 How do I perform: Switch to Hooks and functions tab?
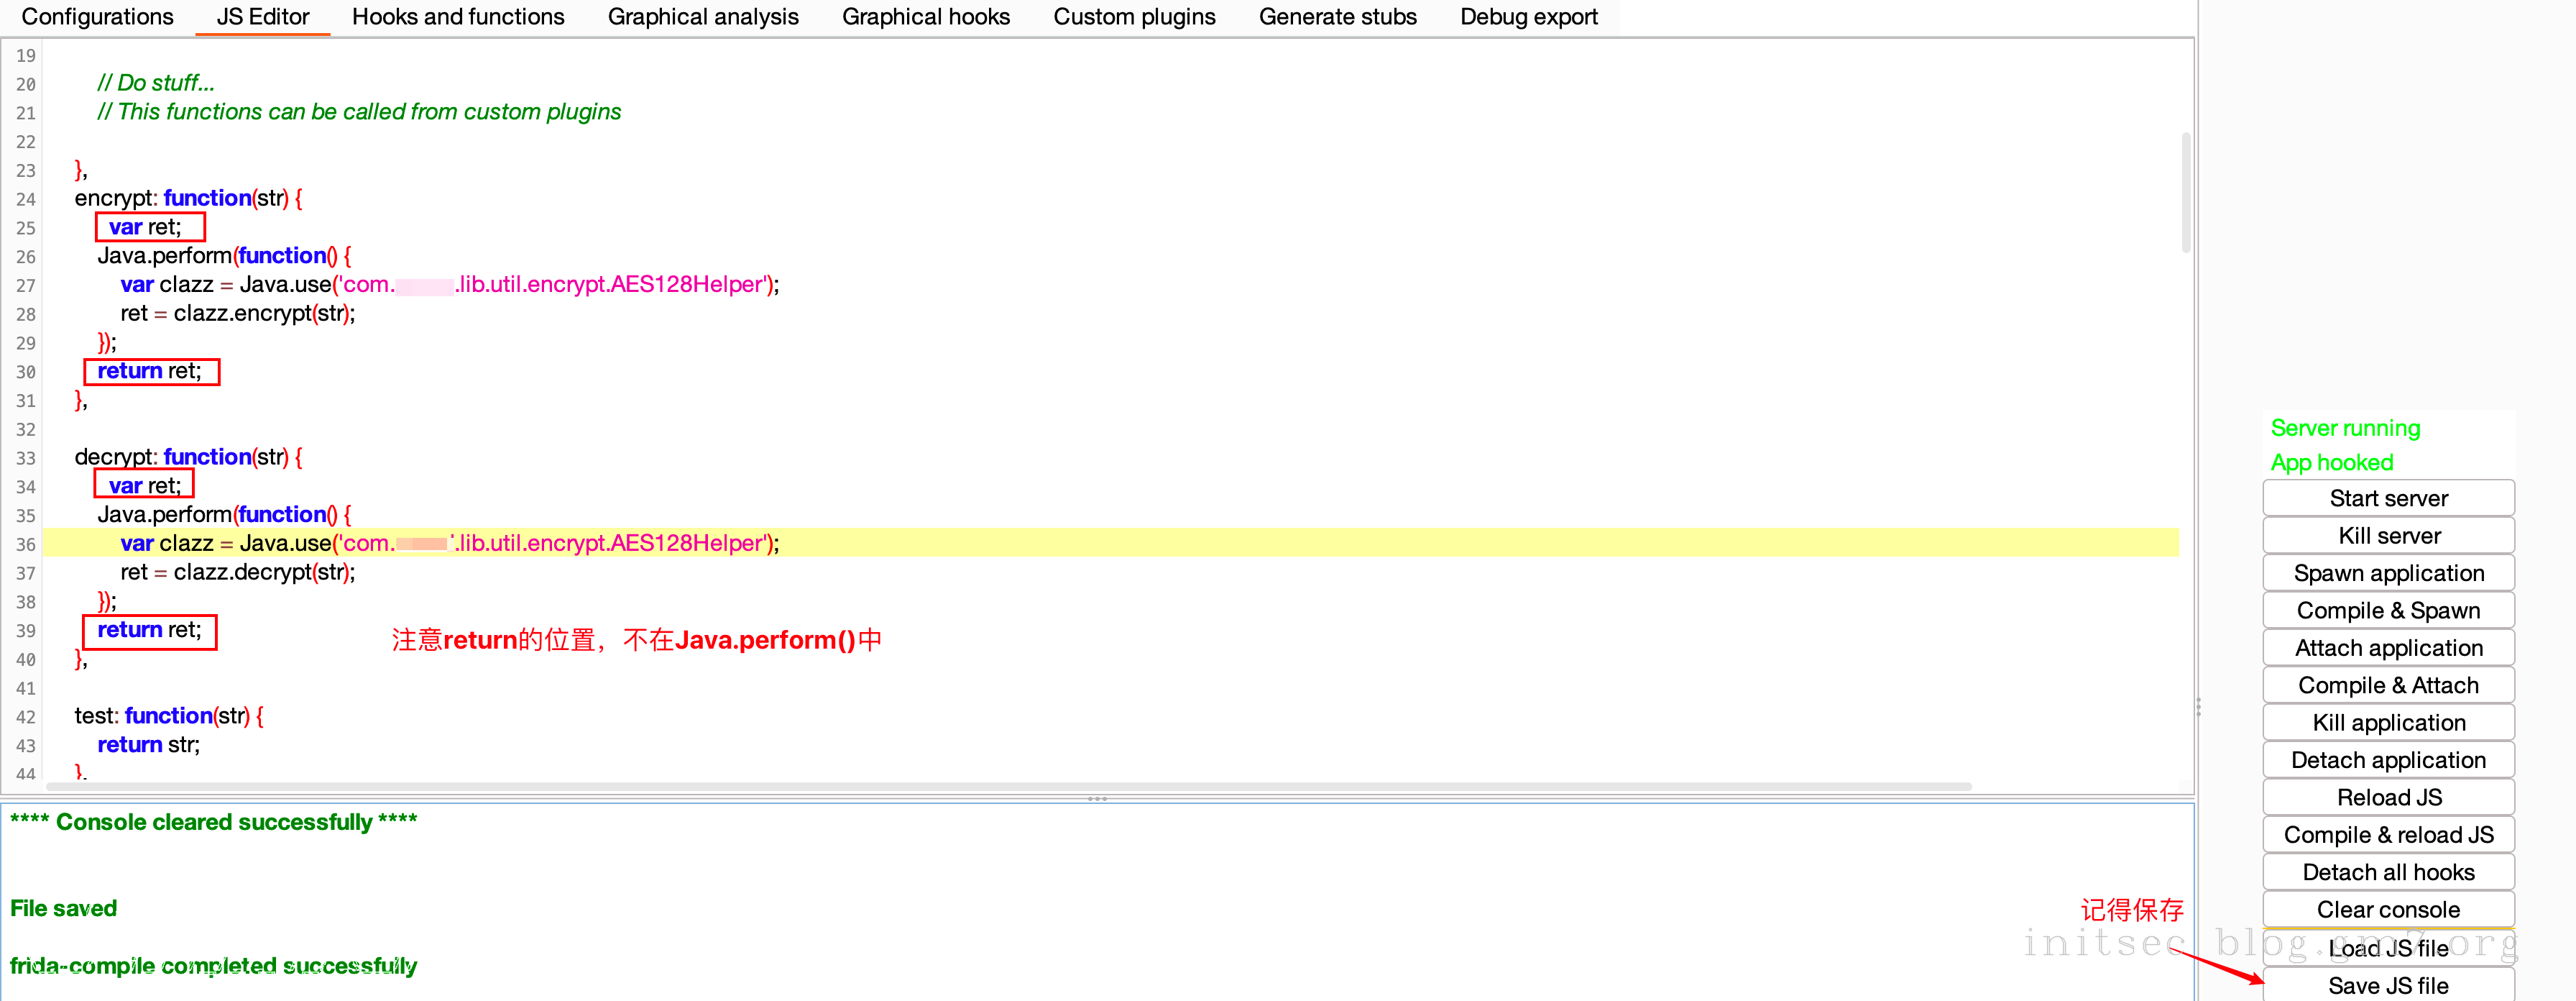pyautogui.click(x=458, y=17)
